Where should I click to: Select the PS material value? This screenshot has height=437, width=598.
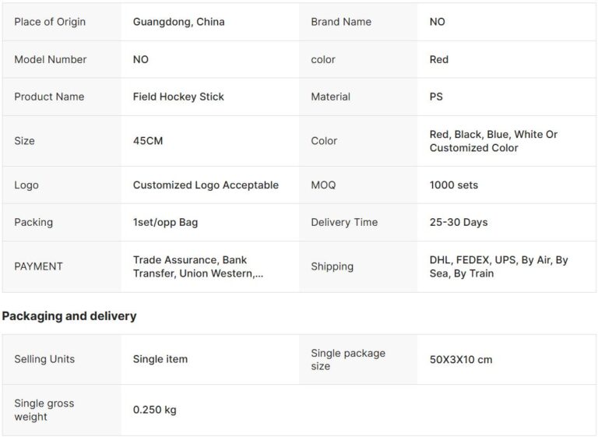[436, 97]
